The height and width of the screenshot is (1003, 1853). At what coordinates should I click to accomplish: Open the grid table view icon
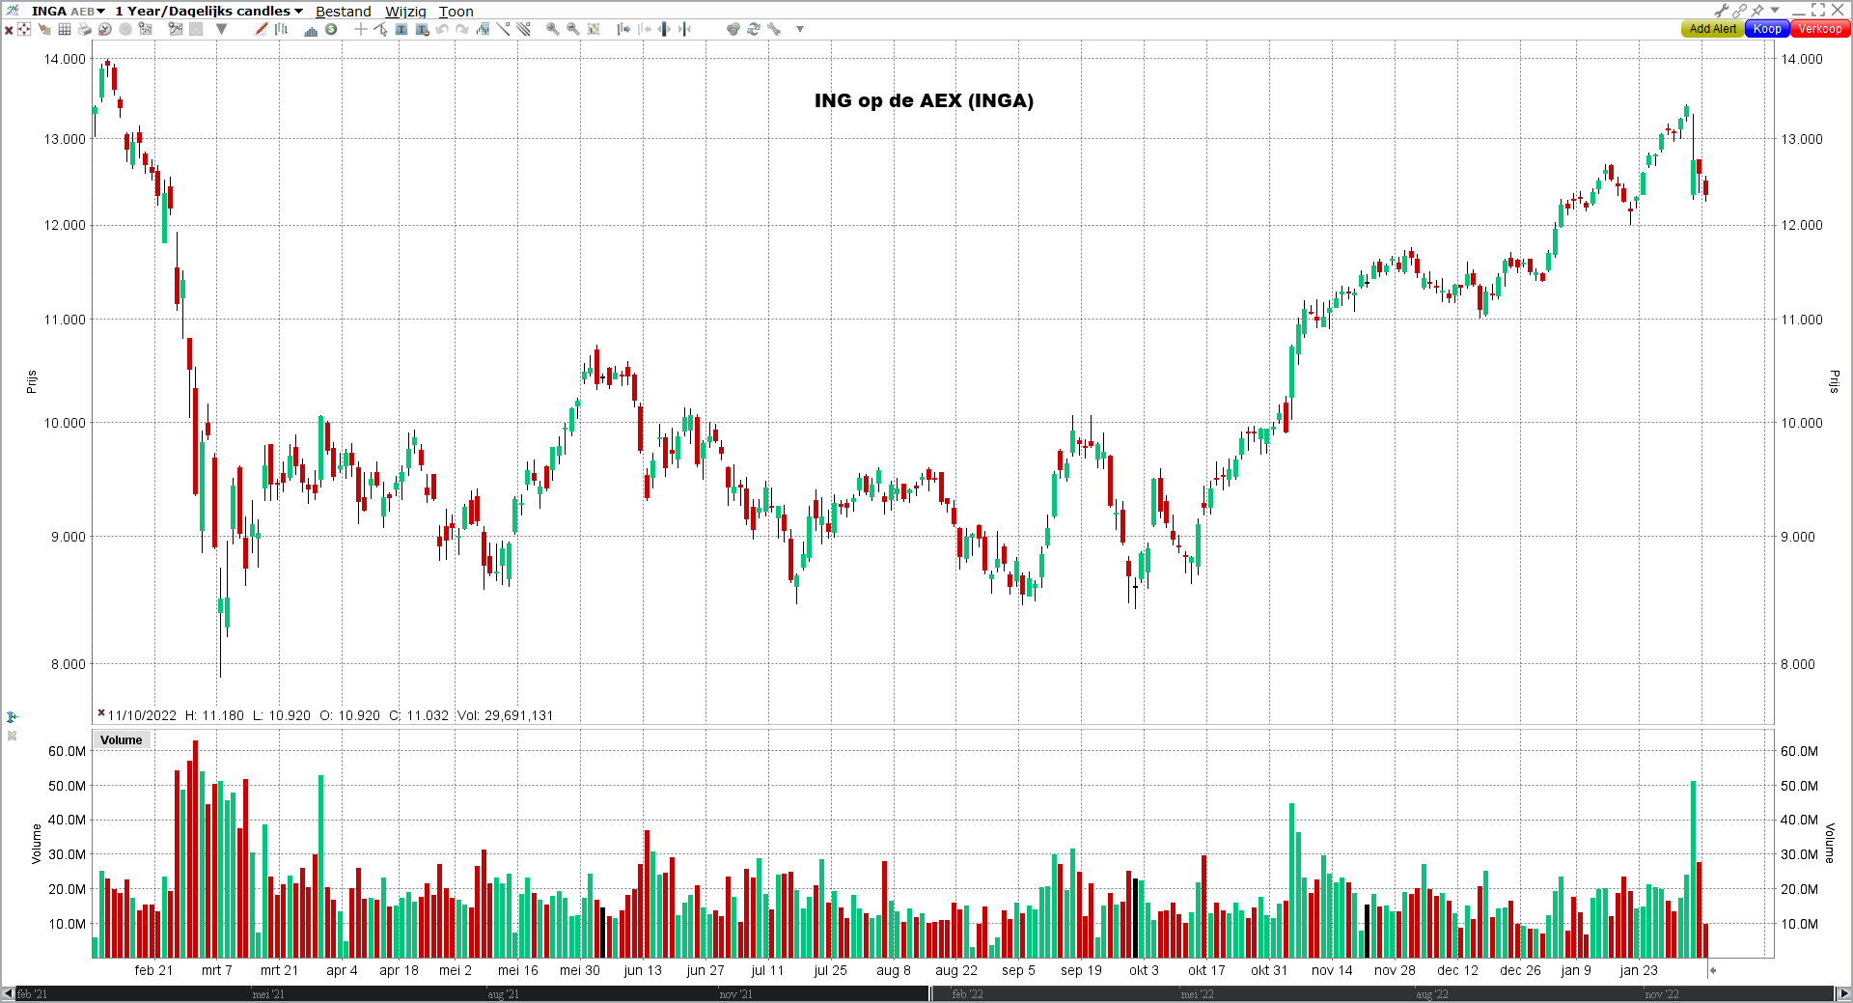pos(65,29)
